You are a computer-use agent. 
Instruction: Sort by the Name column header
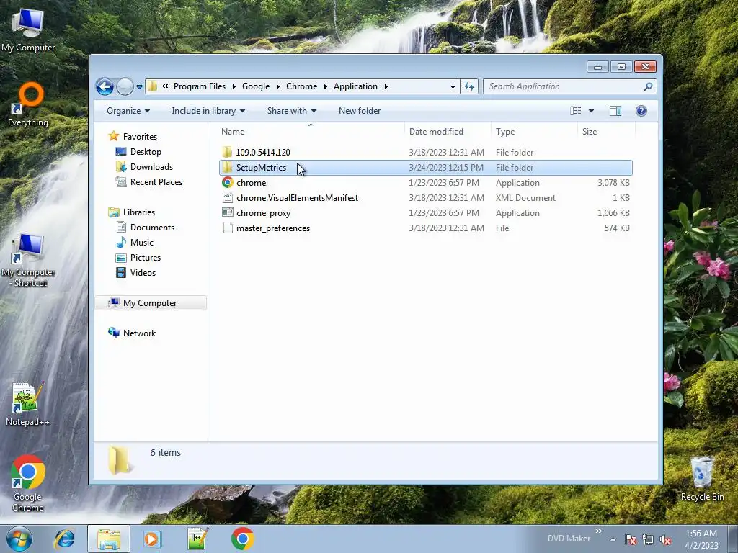(x=310, y=132)
